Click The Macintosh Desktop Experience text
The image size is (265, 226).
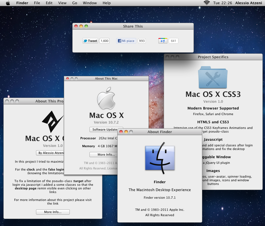click(x=160, y=190)
